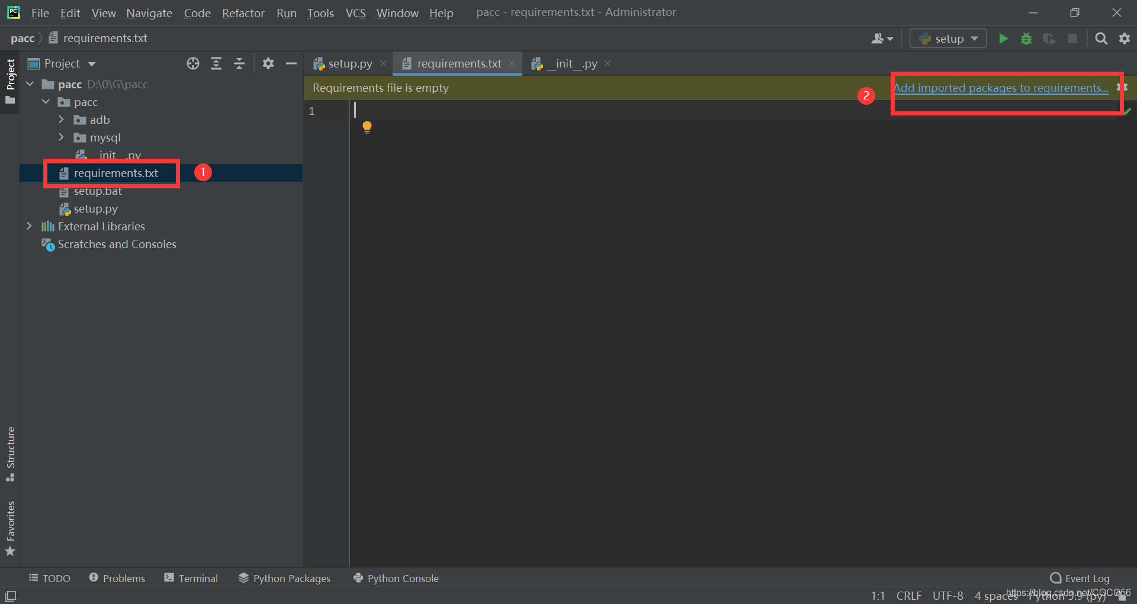Open the Refactor menu

click(x=243, y=12)
